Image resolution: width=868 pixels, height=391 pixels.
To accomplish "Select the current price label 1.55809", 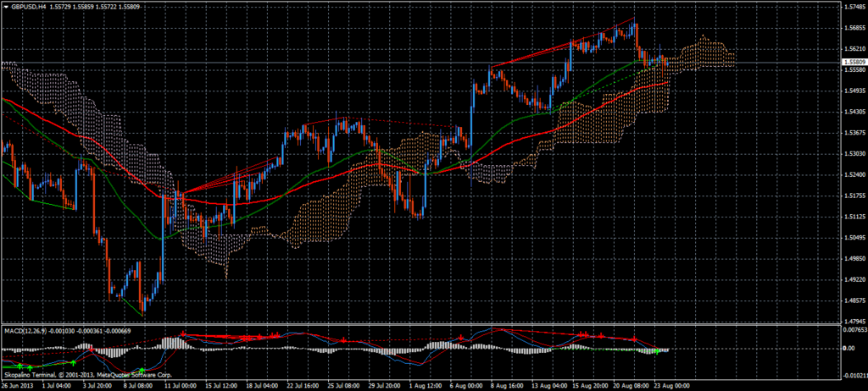I will [854, 63].
